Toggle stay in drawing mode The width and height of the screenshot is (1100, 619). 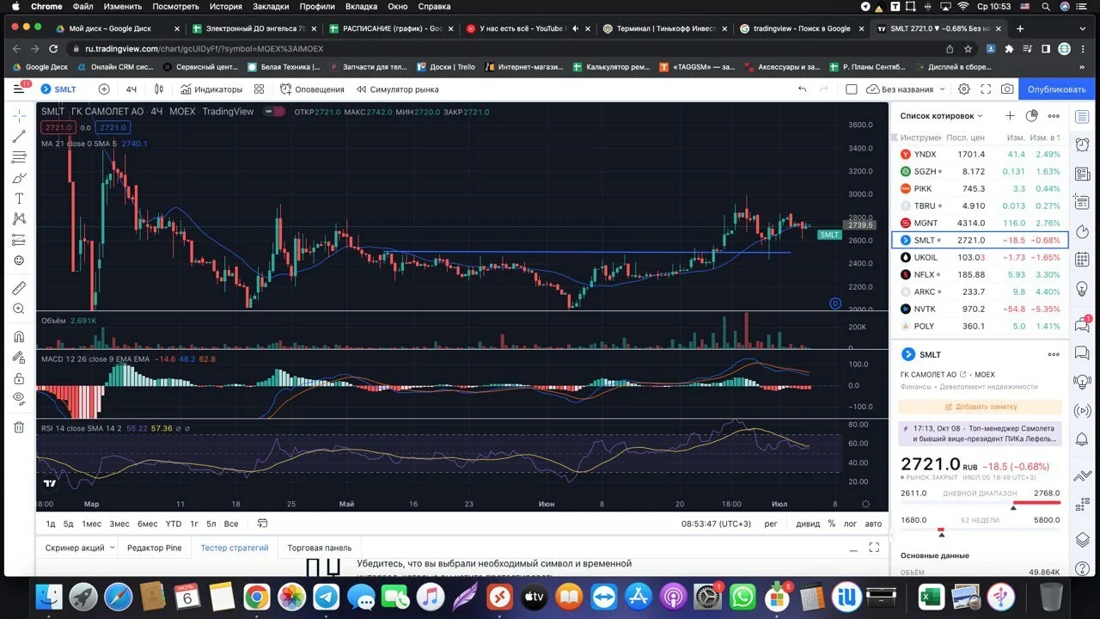(19, 357)
